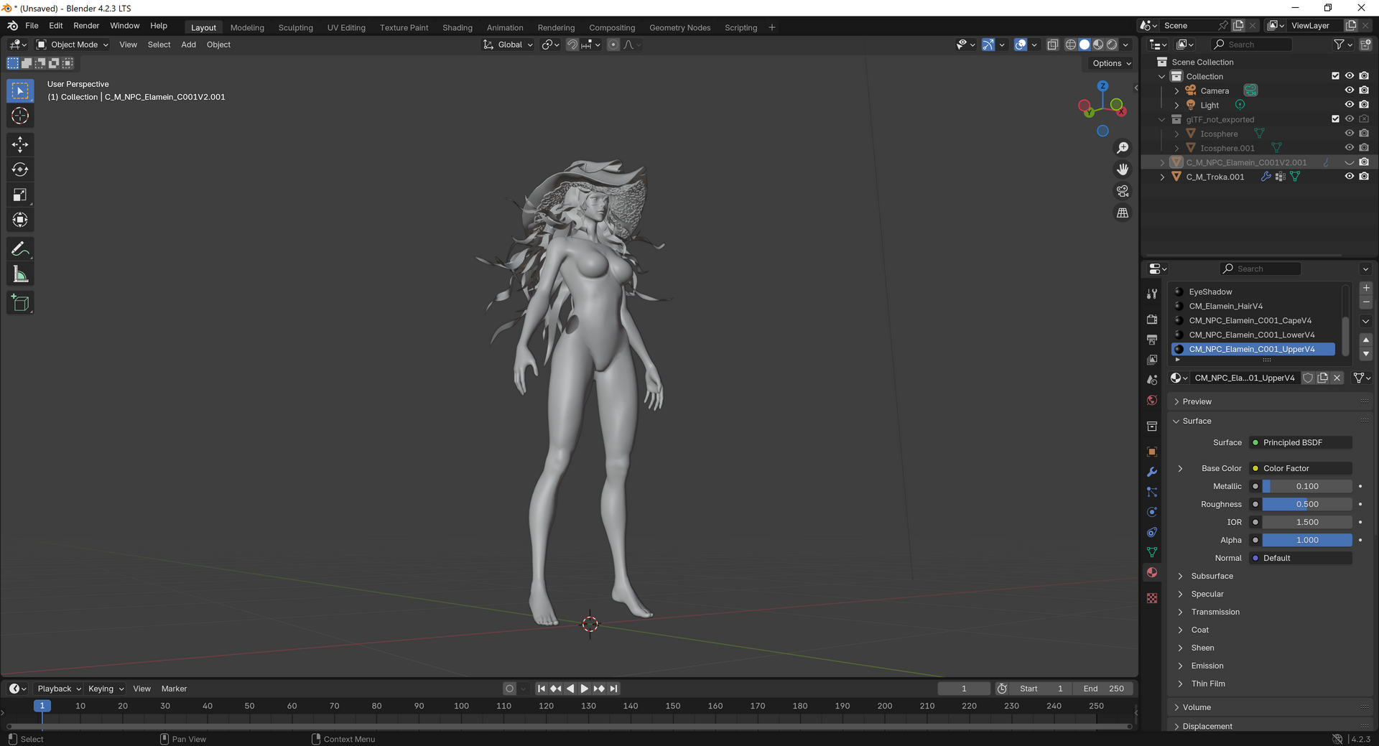Viewport: 1379px width, 746px height.
Task: Toggle camera view in viewport
Action: [1123, 191]
